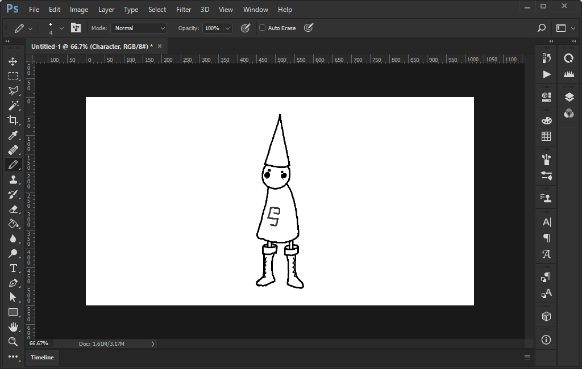Toggle pressure for opacity button
Image resolution: width=582 pixels, height=369 pixels.
tap(246, 28)
